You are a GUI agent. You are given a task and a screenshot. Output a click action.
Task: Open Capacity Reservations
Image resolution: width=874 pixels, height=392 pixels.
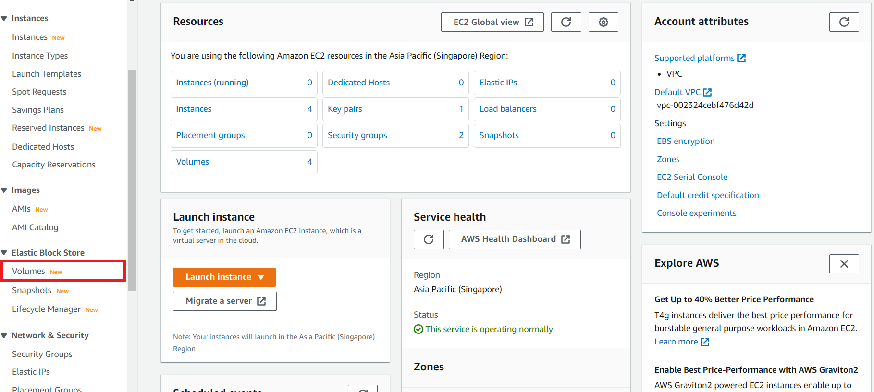pyautogui.click(x=54, y=165)
